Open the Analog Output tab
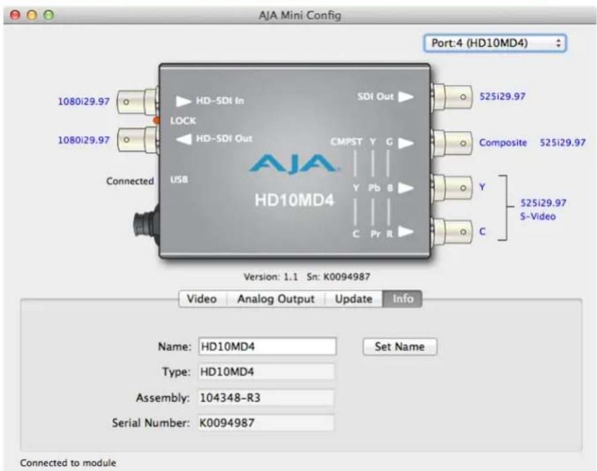Image resolution: width=597 pixels, height=471 pixels. tap(276, 299)
